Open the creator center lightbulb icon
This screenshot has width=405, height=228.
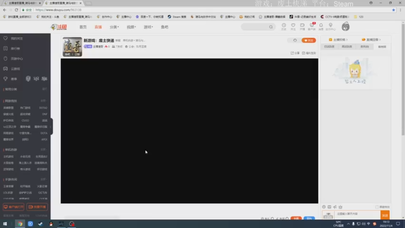pos(331,27)
